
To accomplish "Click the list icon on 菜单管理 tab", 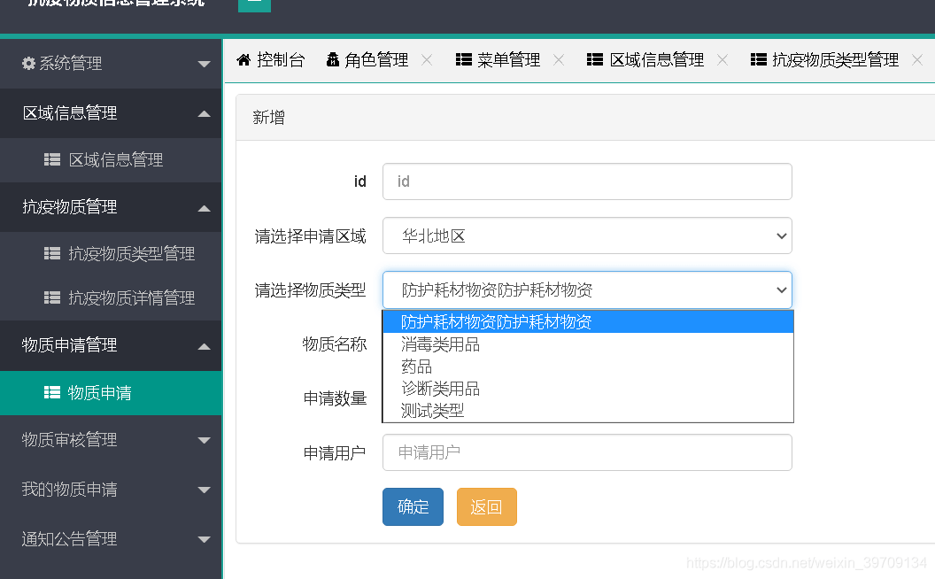I will click(463, 59).
